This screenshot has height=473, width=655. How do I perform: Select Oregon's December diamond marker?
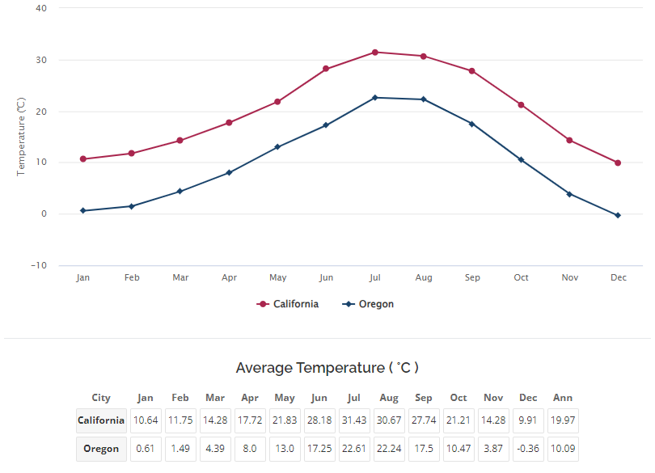click(618, 215)
